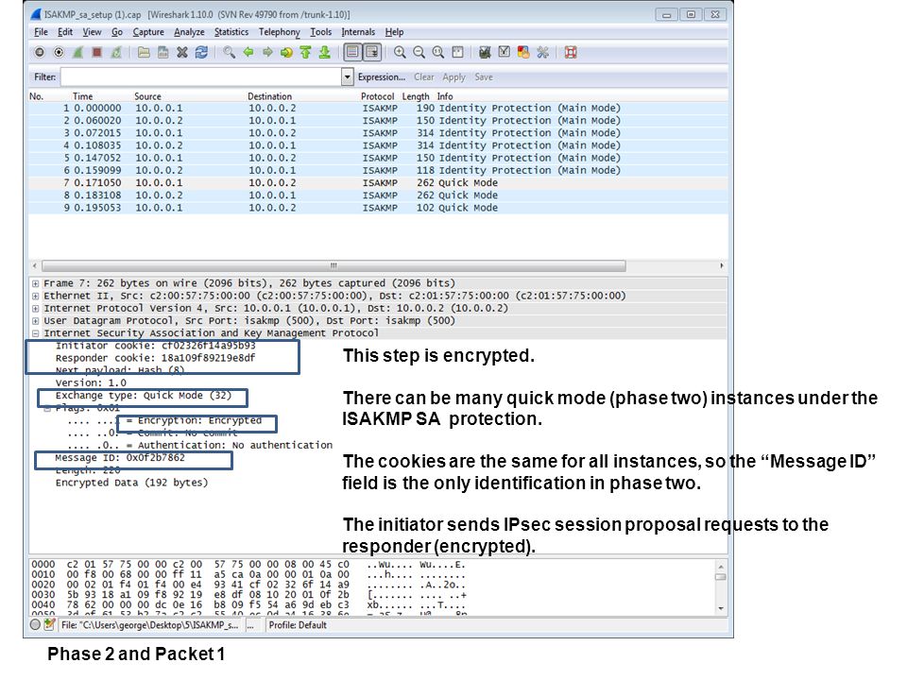Stop the running capture
Image resolution: width=907 pixels, height=680 pixels.
point(97,53)
